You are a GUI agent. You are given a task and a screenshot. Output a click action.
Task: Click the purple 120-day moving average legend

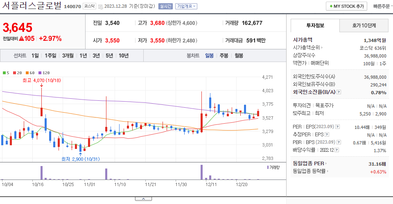tap(44, 73)
